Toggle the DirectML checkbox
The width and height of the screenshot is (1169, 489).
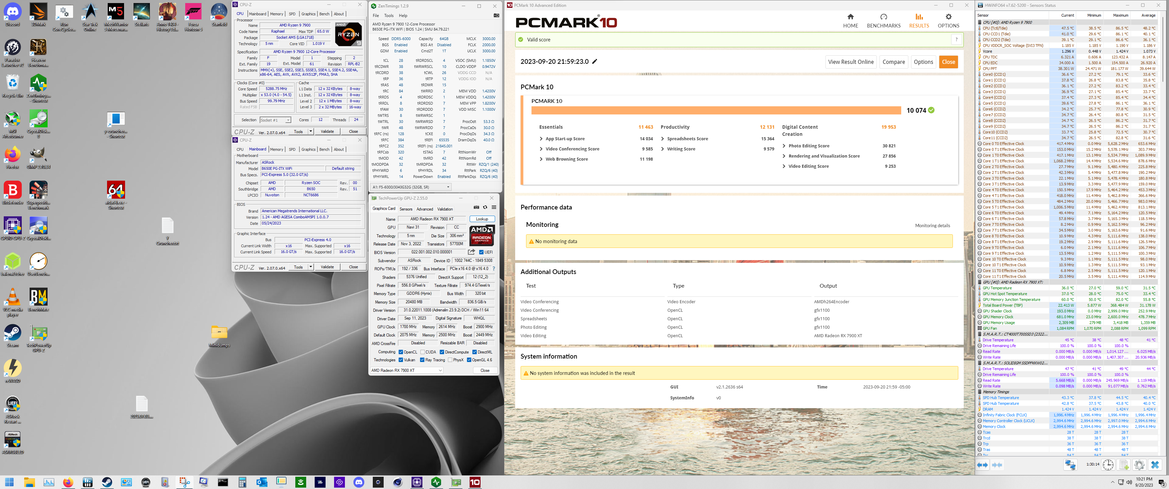tap(474, 352)
